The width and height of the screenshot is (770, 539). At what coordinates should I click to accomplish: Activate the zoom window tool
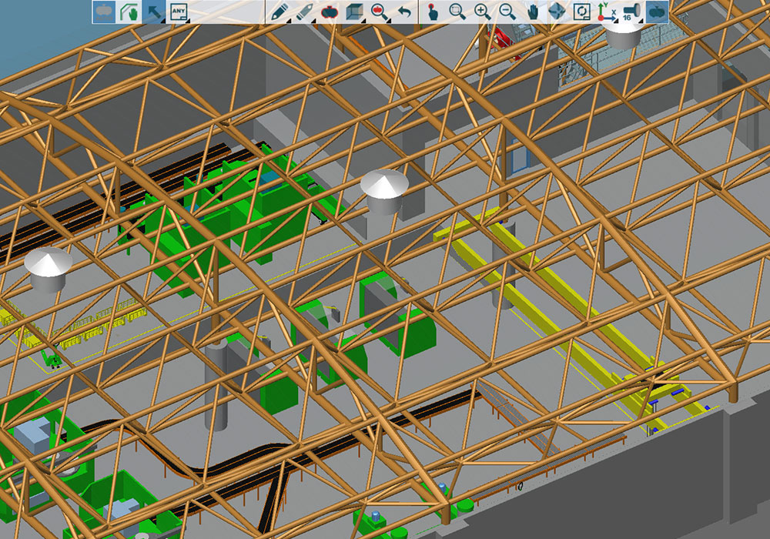[457, 12]
